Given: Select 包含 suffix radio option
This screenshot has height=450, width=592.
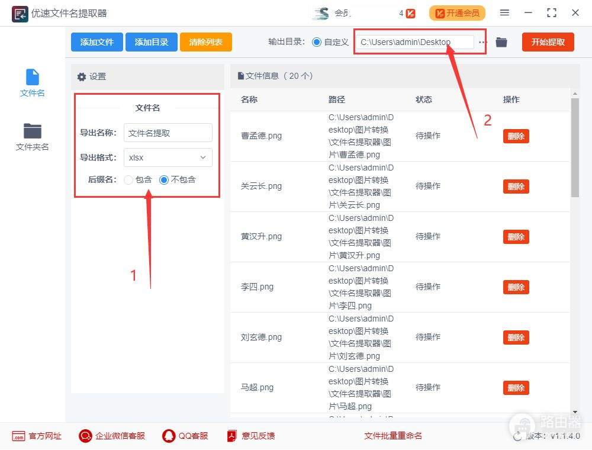Looking at the screenshot, I should coord(128,180).
